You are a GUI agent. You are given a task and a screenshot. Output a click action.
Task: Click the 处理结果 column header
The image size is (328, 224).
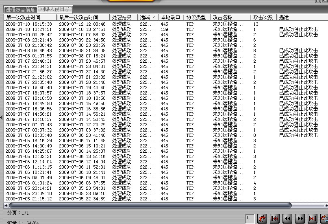[x=124, y=17]
